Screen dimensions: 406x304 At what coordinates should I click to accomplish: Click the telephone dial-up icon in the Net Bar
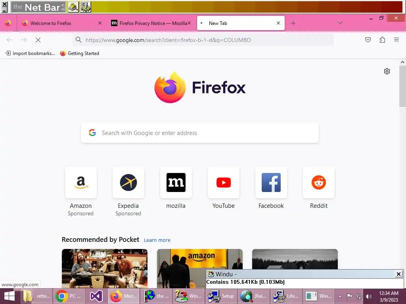tap(73, 7)
